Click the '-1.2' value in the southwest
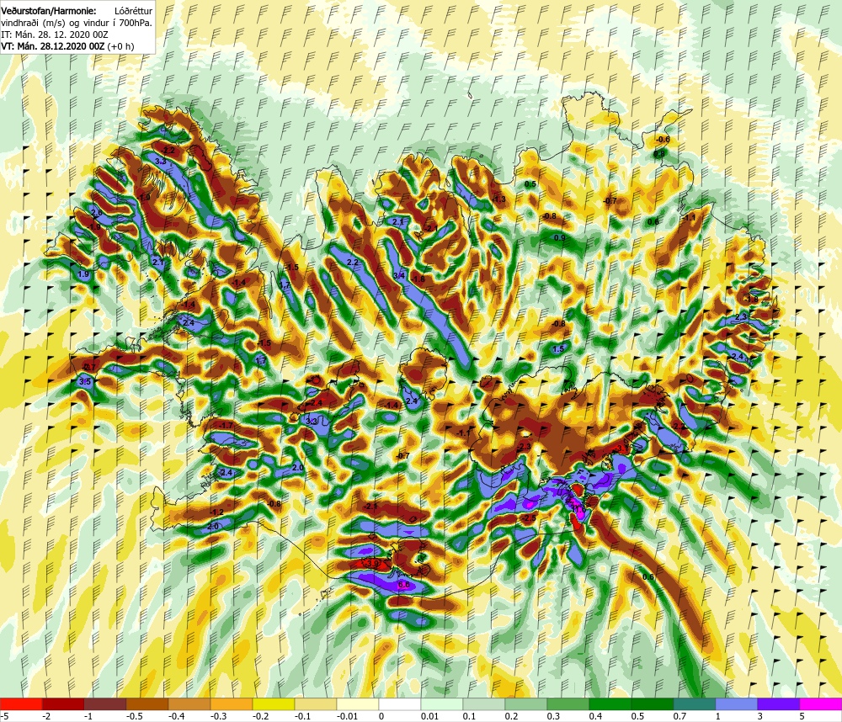The image size is (842, 722). [x=216, y=512]
